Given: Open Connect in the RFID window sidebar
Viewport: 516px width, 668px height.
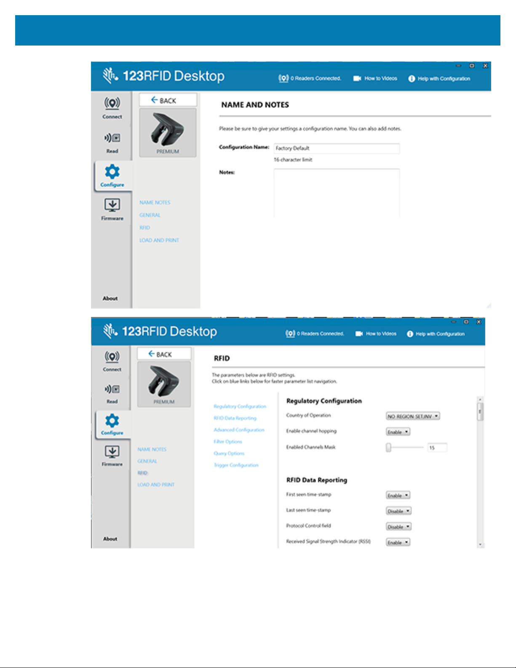Looking at the screenshot, I should click(112, 361).
